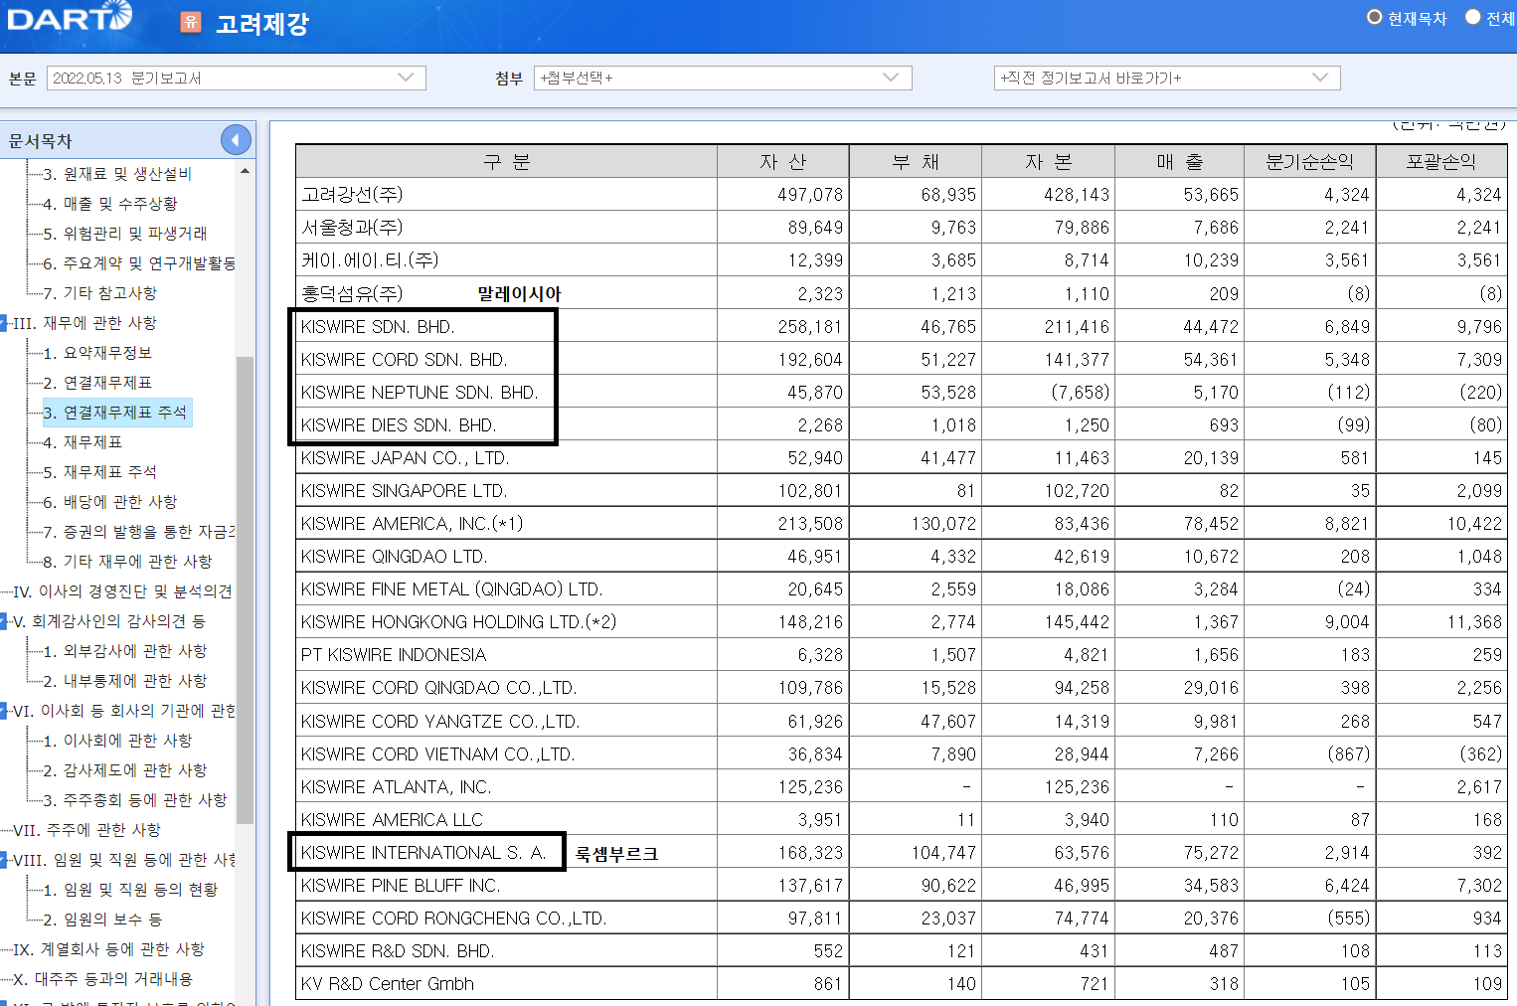This screenshot has width=1517, height=1006.
Task: Open 2. 연결재무제표 section
Action: click(x=97, y=383)
